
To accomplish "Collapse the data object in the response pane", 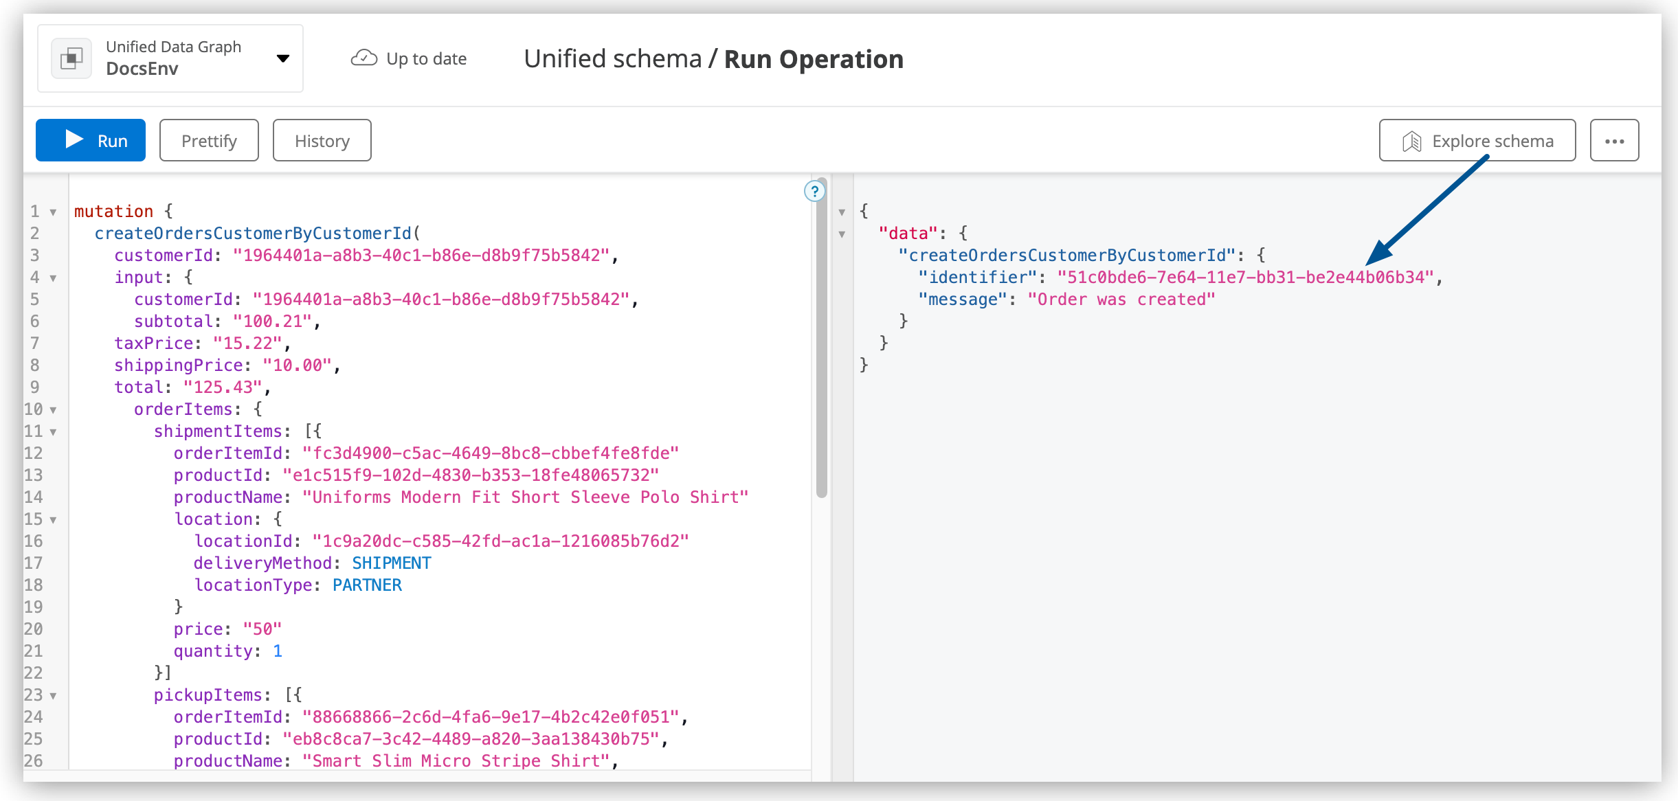I will click(842, 233).
